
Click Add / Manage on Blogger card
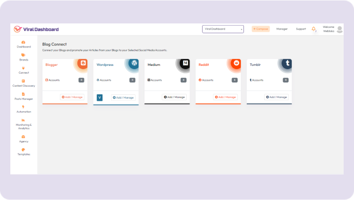click(72, 97)
